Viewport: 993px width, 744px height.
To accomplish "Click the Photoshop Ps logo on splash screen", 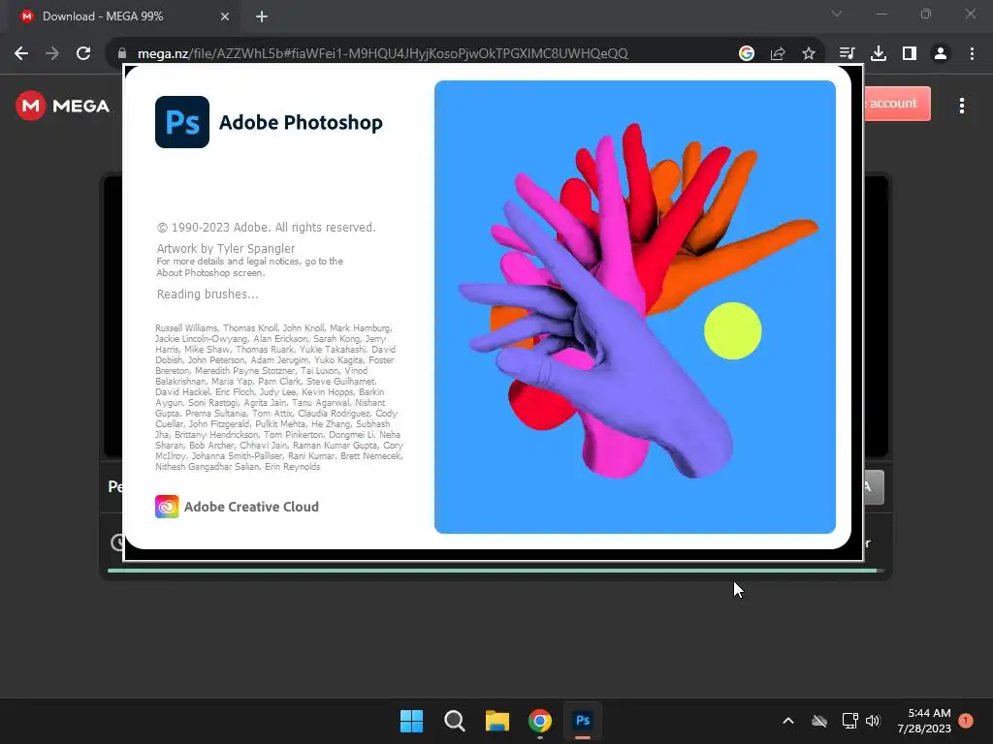I will [182, 122].
